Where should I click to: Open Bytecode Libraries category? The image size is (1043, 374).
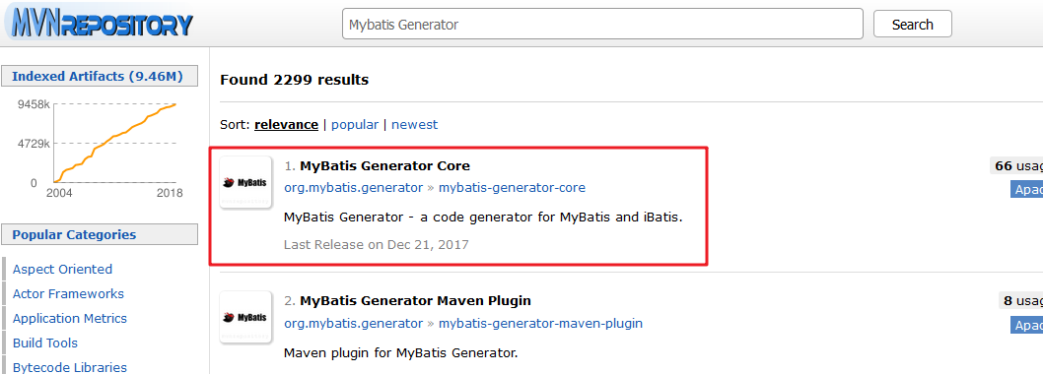coord(70,367)
